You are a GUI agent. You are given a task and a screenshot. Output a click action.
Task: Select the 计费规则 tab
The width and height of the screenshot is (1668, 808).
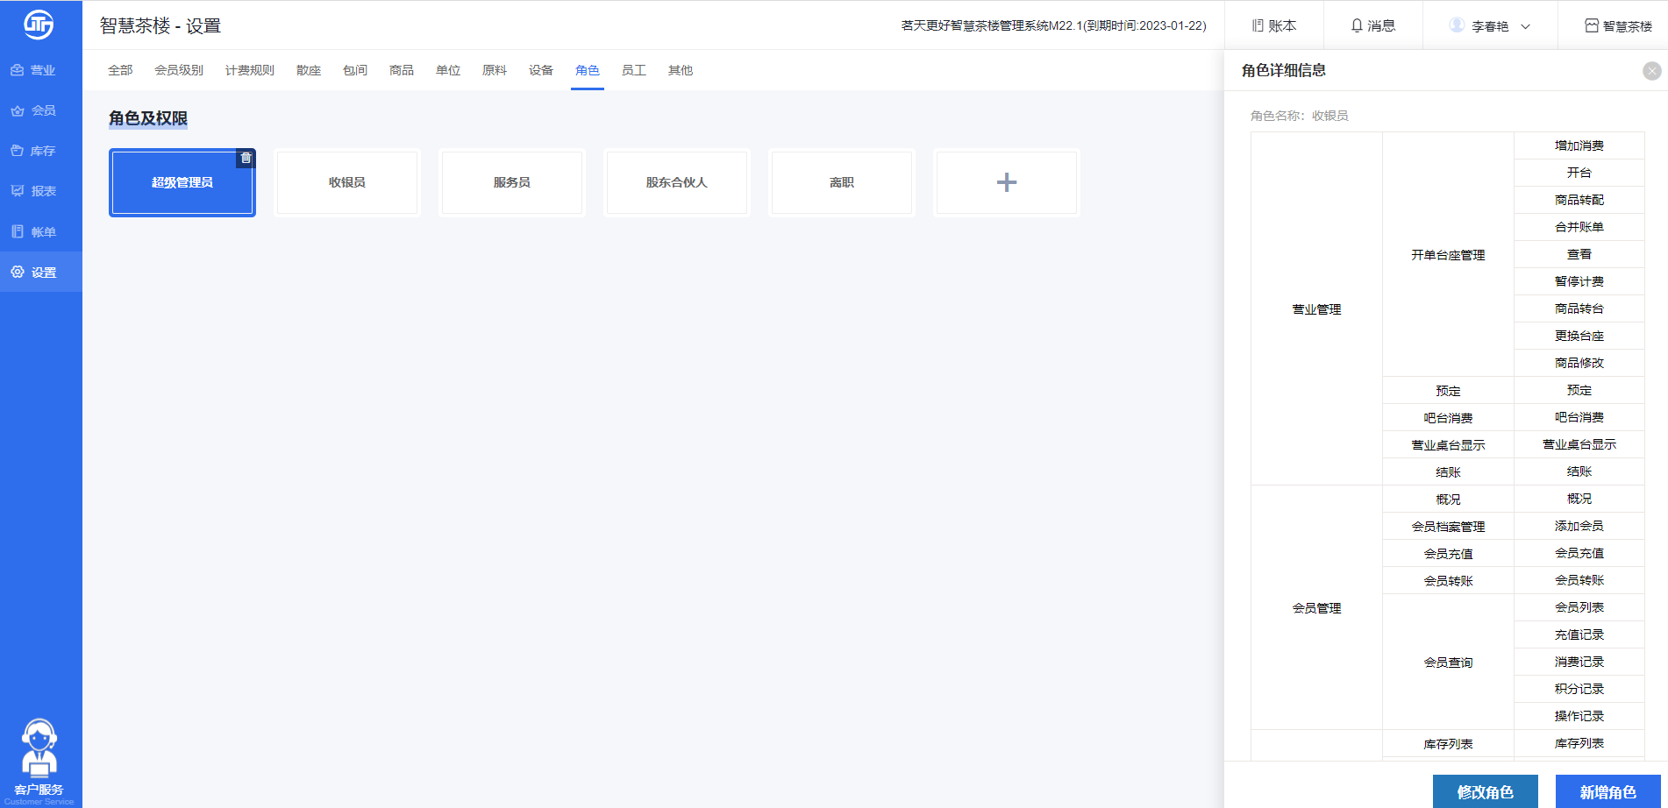(250, 70)
